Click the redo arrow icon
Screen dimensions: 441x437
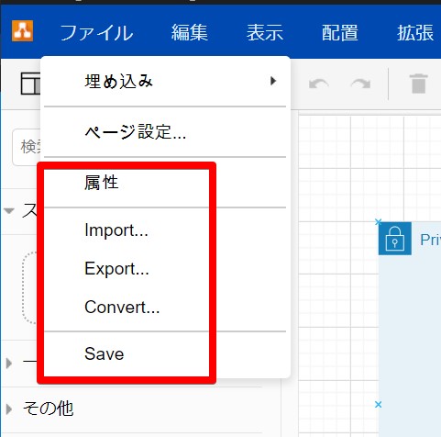click(360, 84)
